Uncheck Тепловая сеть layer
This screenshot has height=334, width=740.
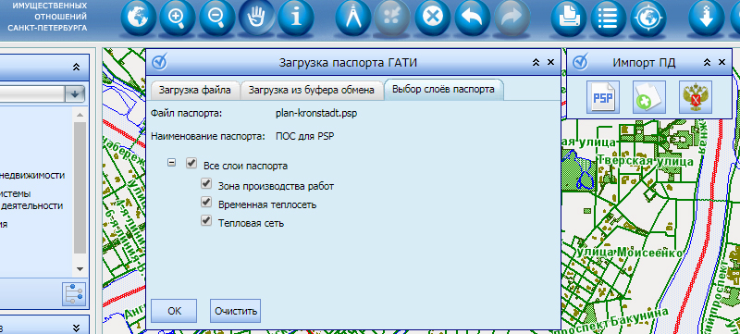click(205, 220)
